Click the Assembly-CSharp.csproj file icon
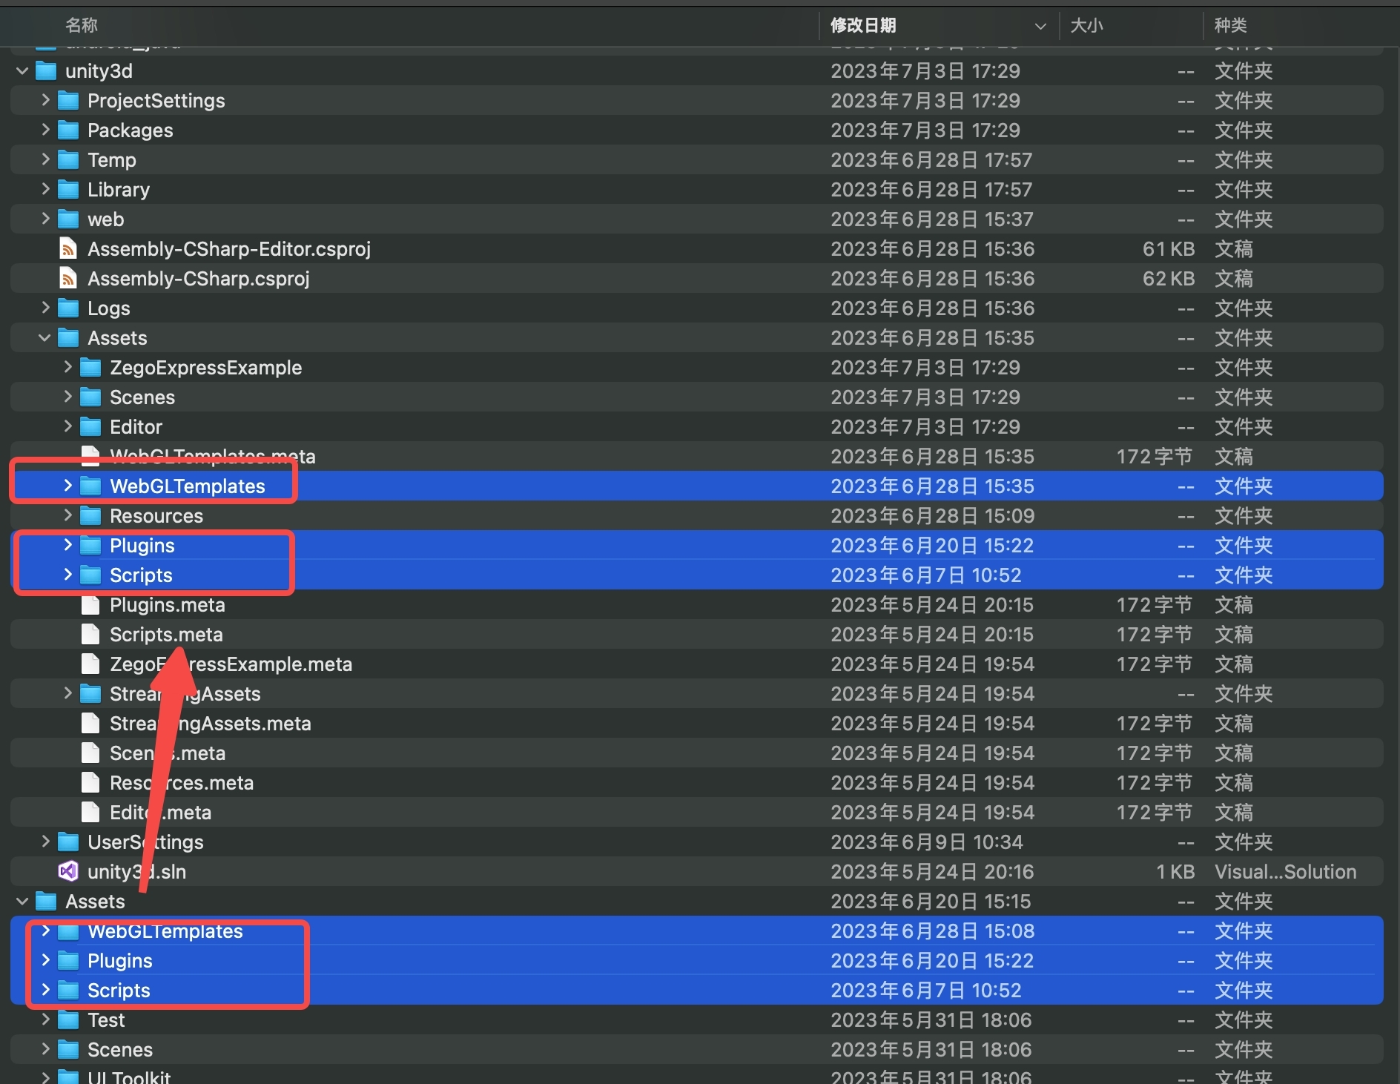This screenshot has width=1400, height=1084. coord(68,279)
